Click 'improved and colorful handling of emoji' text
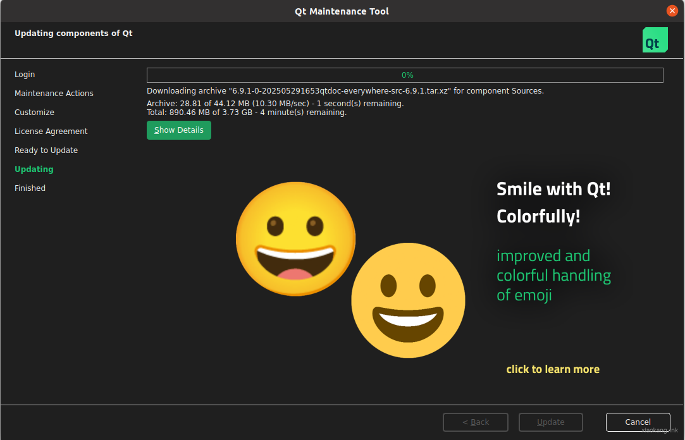This screenshot has height=440, width=685. (553, 276)
